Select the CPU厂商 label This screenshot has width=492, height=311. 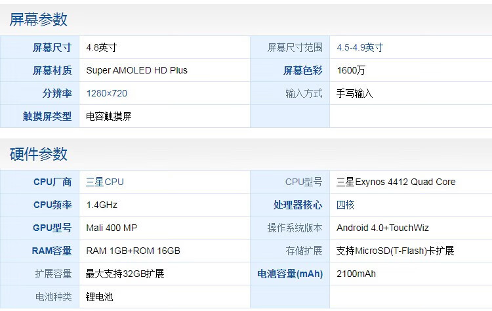tap(52, 182)
